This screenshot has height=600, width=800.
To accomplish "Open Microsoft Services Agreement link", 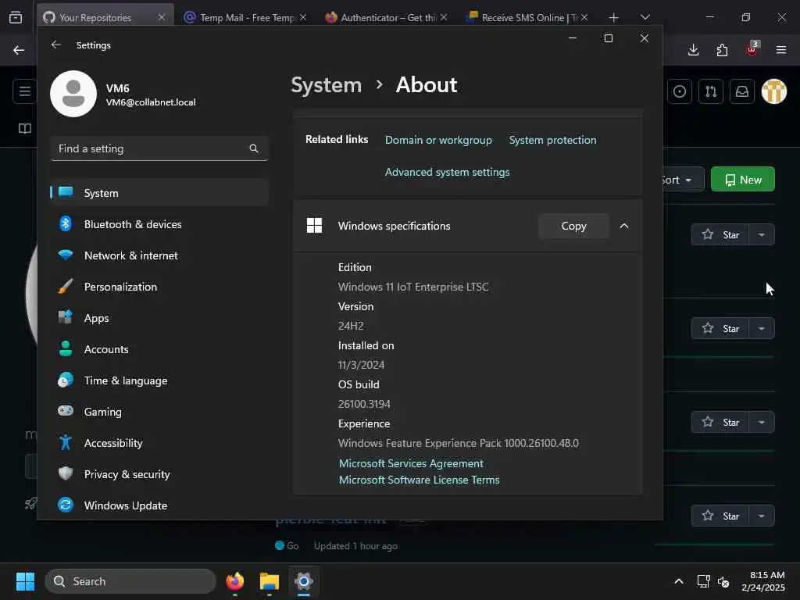I will coord(411,463).
